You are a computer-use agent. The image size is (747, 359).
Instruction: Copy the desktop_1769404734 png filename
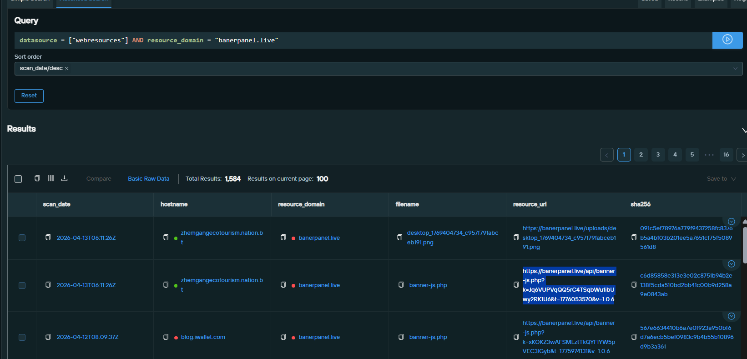coord(399,238)
